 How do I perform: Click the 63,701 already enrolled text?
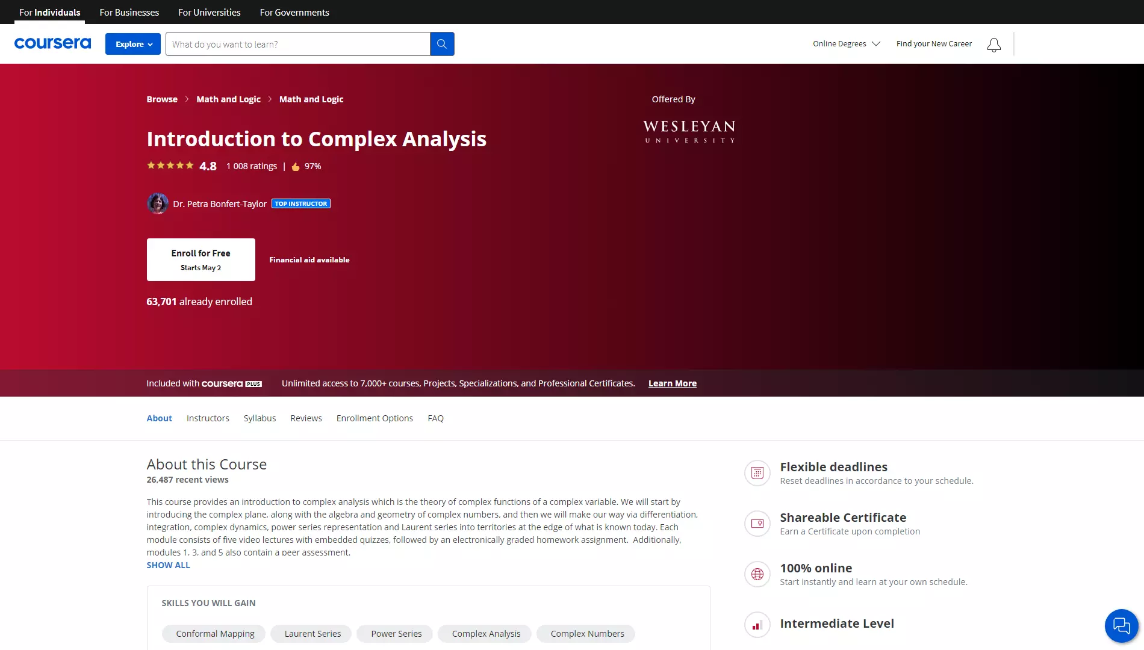pos(199,302)
